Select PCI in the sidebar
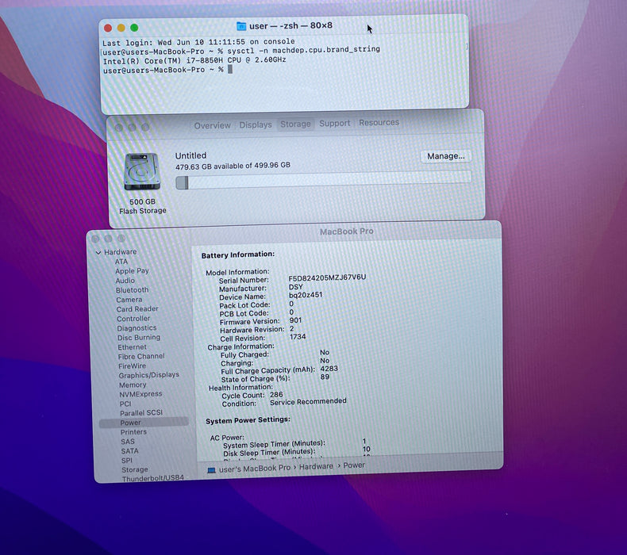The width and height of the screenshot is (627, 555). pos(125,404)
